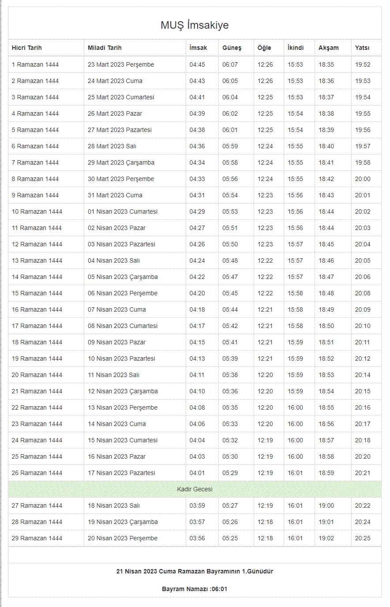Select 23 Mart 2023 Perşembe date cell

point(121,64)
